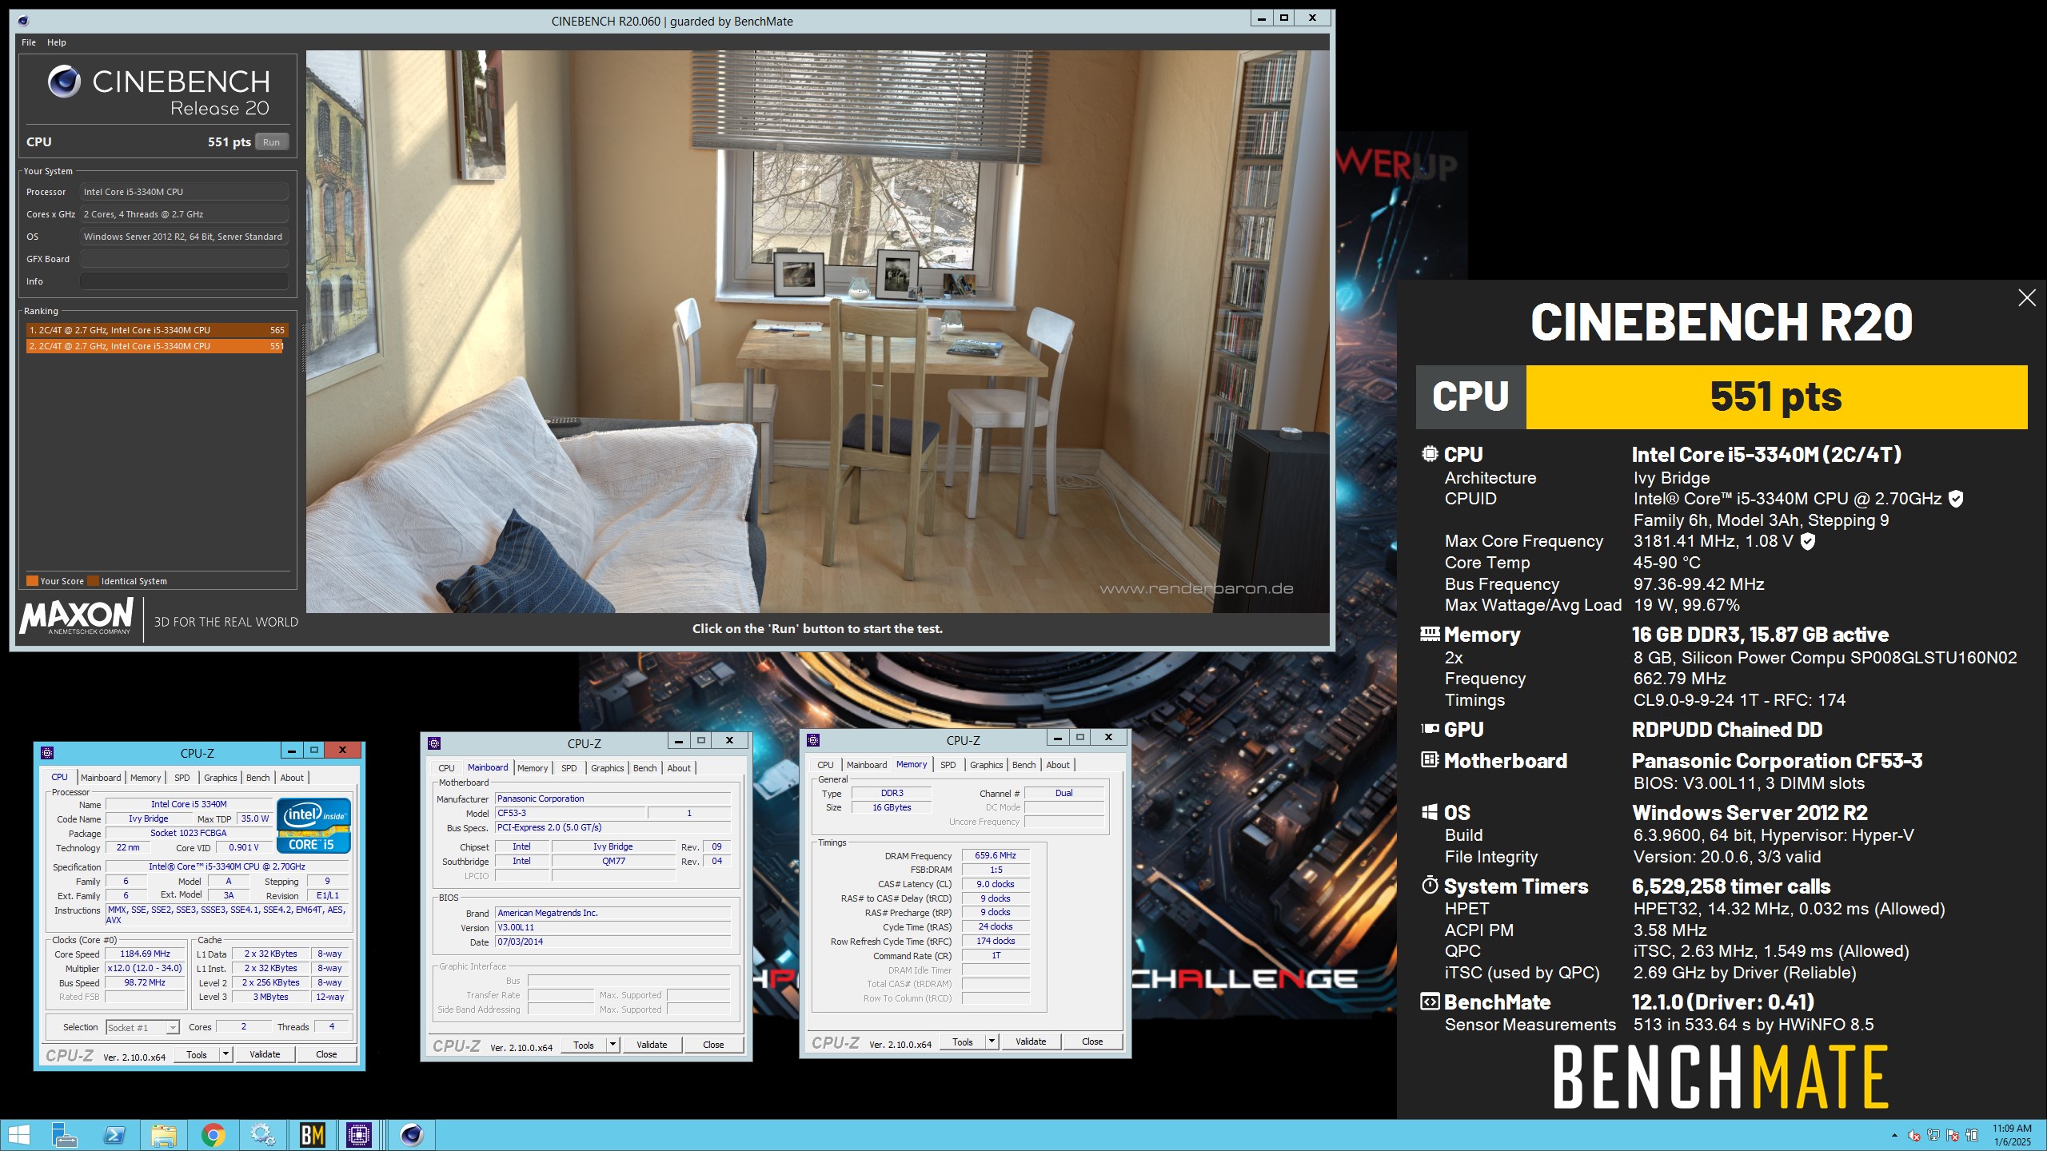2047x1151 pixels.
Task: Click the BenchMate Motherboard icon
Action: [x=1430, y=760]
